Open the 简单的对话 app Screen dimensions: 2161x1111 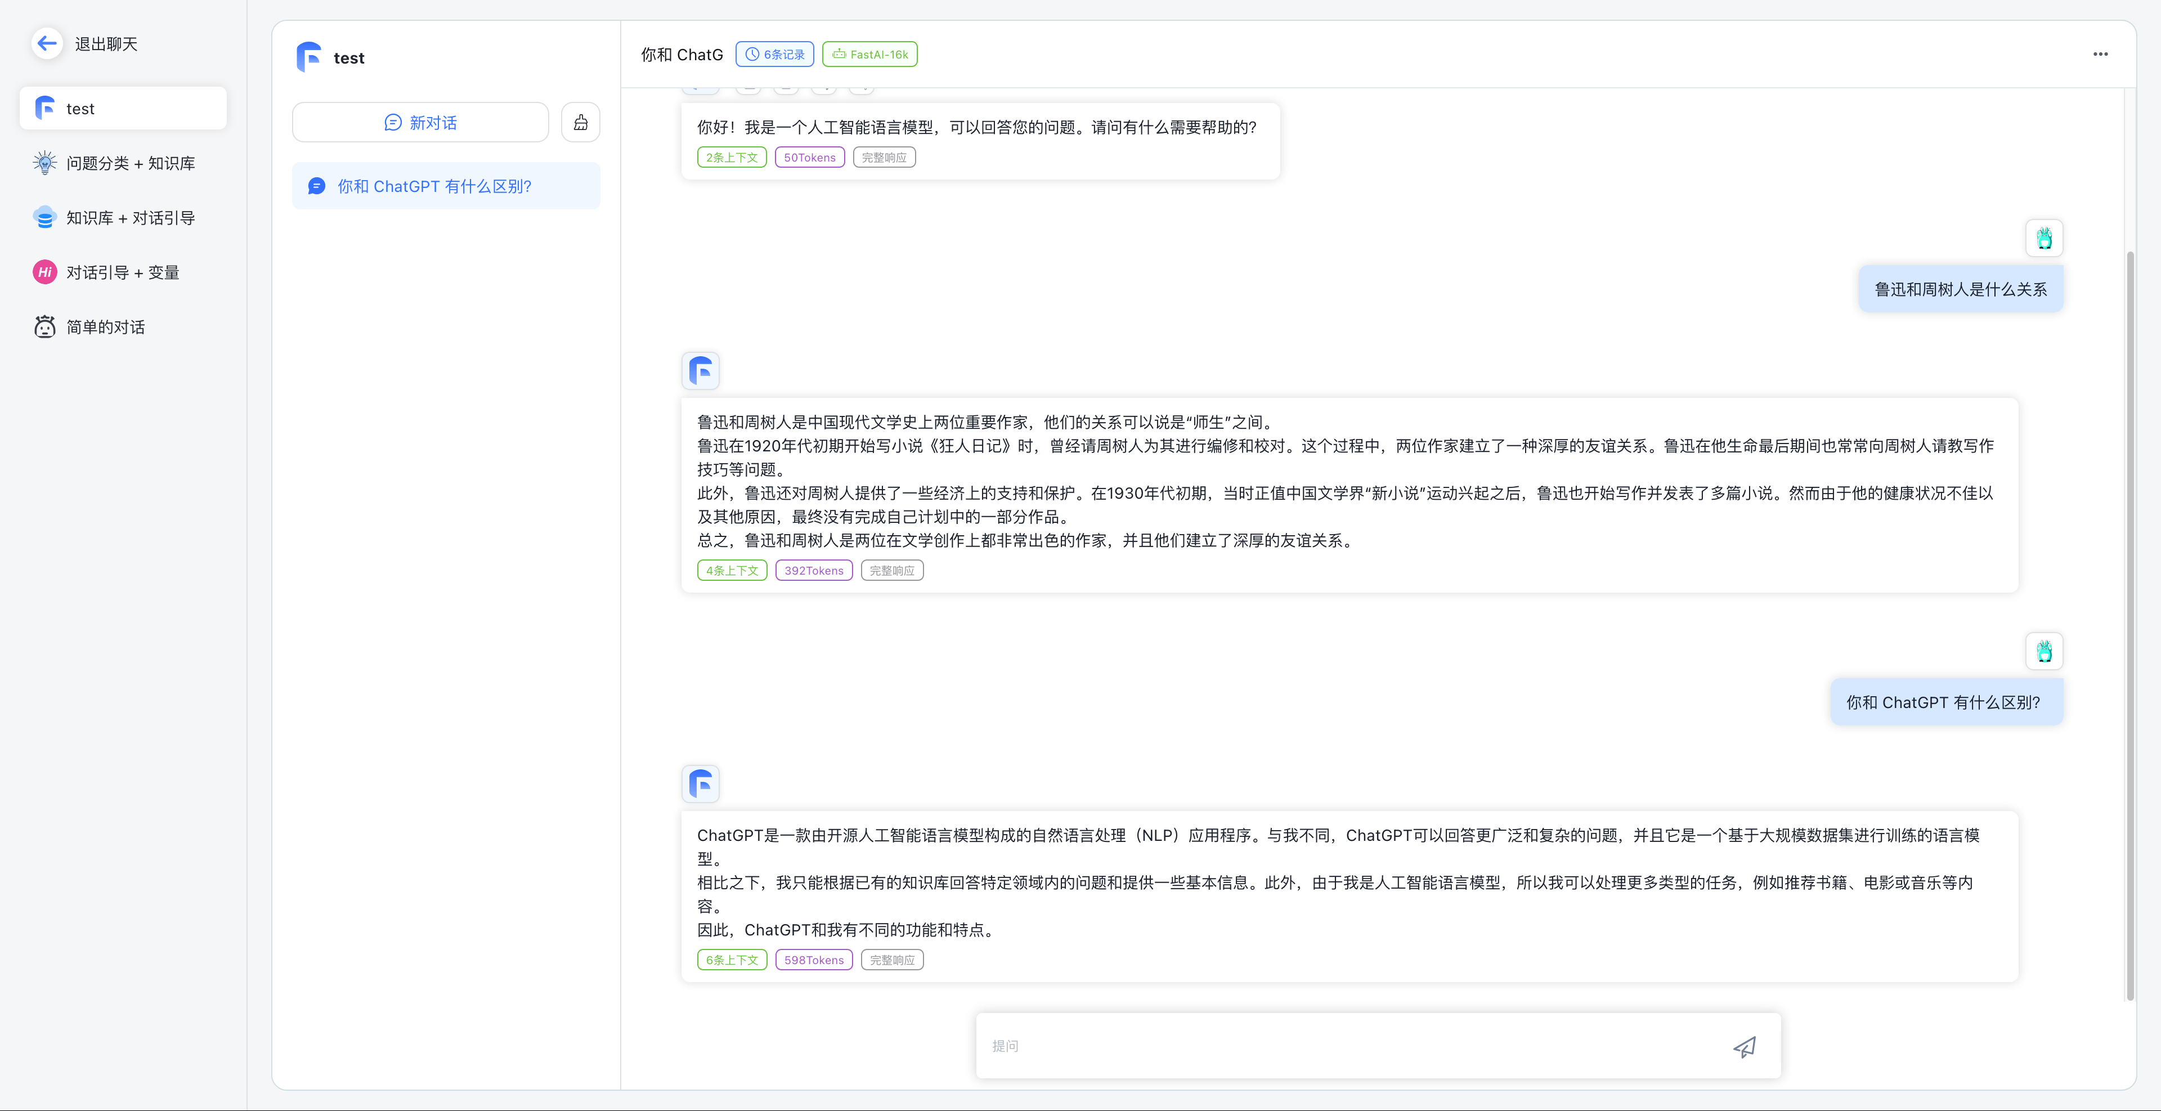pos(105,326)
